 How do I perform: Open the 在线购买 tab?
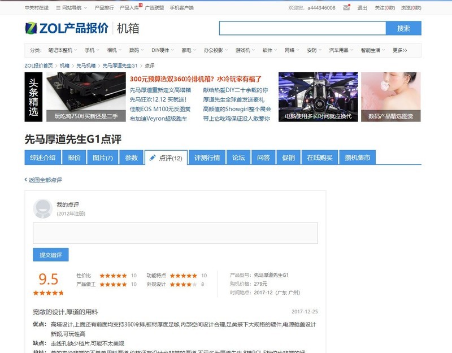point(320,158)
